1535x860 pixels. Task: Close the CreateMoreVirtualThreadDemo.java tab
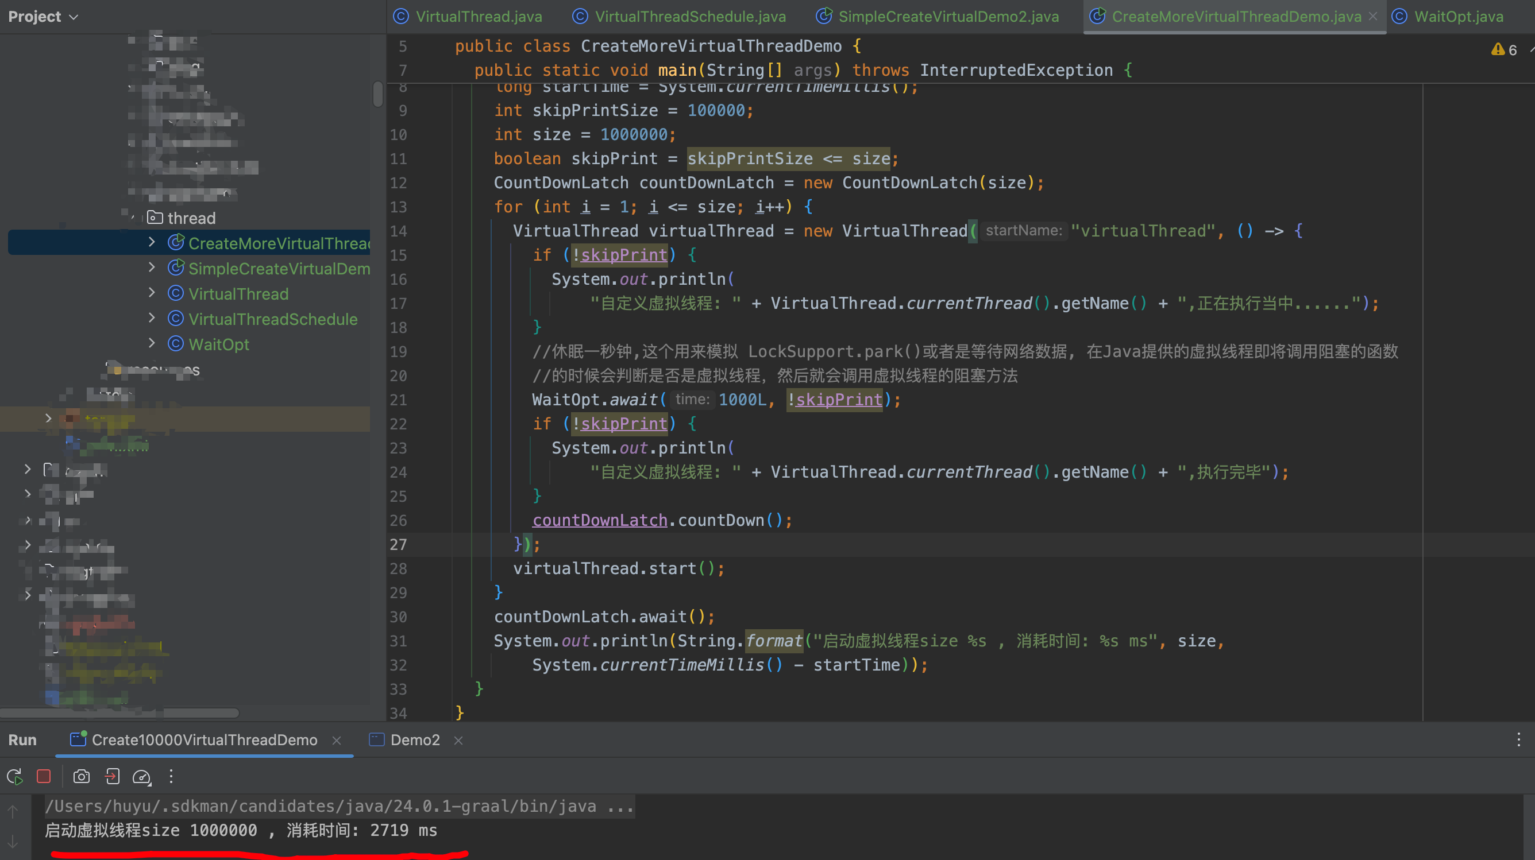tap(1373, 17)
